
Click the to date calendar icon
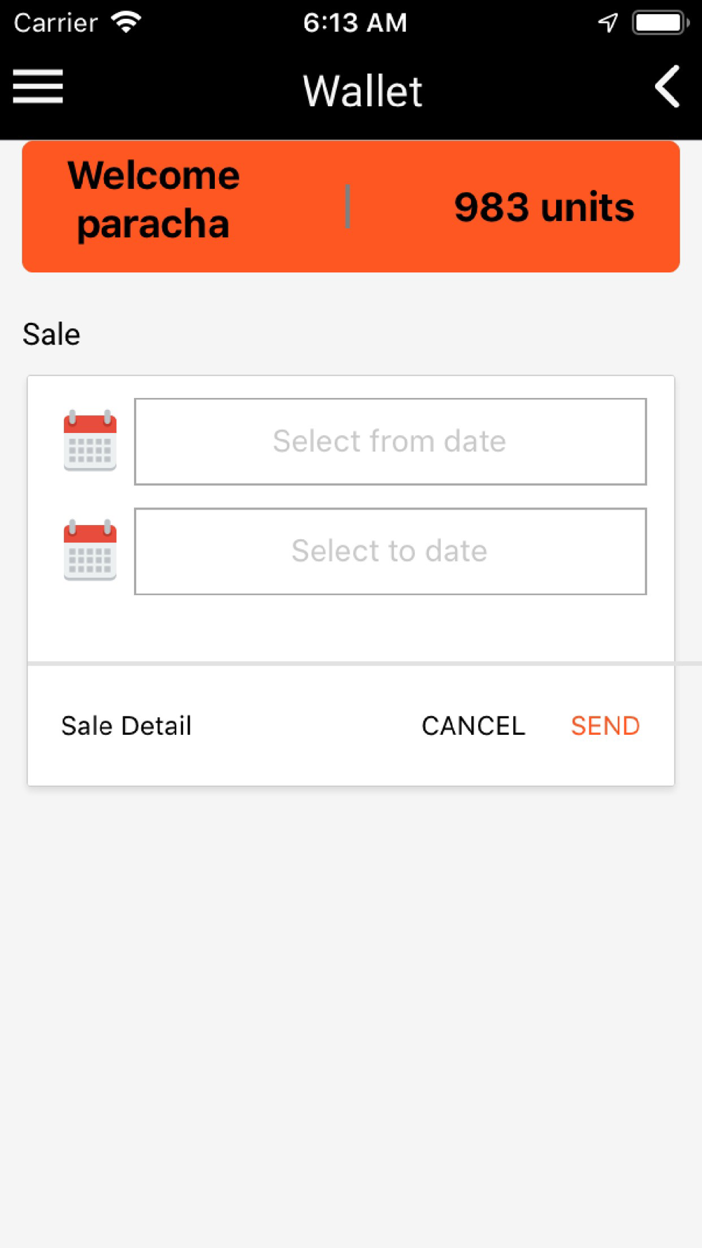[90, 550]
